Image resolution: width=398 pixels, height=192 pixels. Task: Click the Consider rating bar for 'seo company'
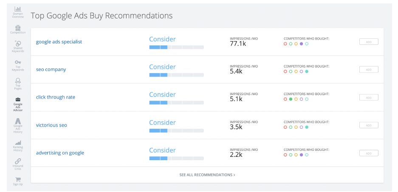[x=176, y=75]
